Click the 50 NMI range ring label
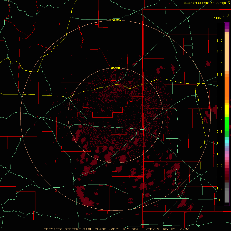Image resolution: width=231 pixels, height=231 pixels. click(115, 68)
